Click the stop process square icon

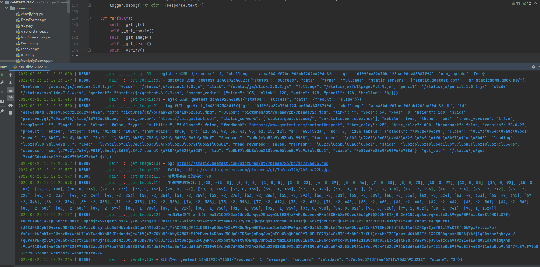coord(2,92)
